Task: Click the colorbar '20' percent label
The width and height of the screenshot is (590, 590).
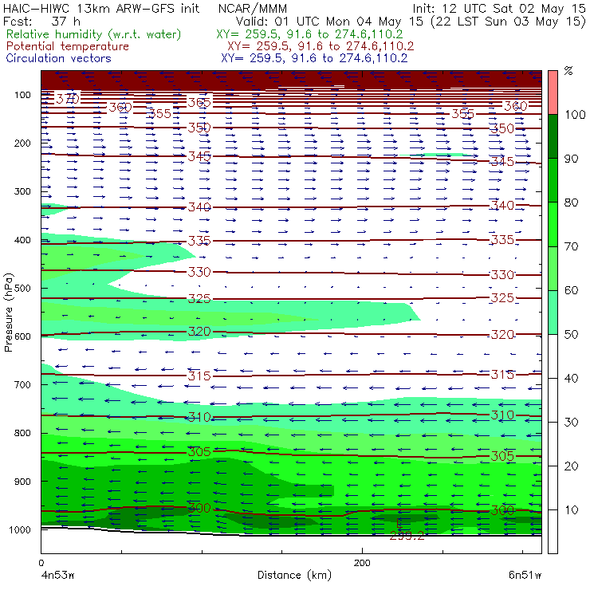Action: coord(571,466)
